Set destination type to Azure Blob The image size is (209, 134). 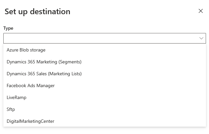(x=26, y=50)
